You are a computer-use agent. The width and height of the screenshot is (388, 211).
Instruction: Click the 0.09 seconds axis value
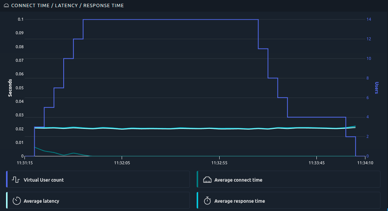tap(20, 33)
